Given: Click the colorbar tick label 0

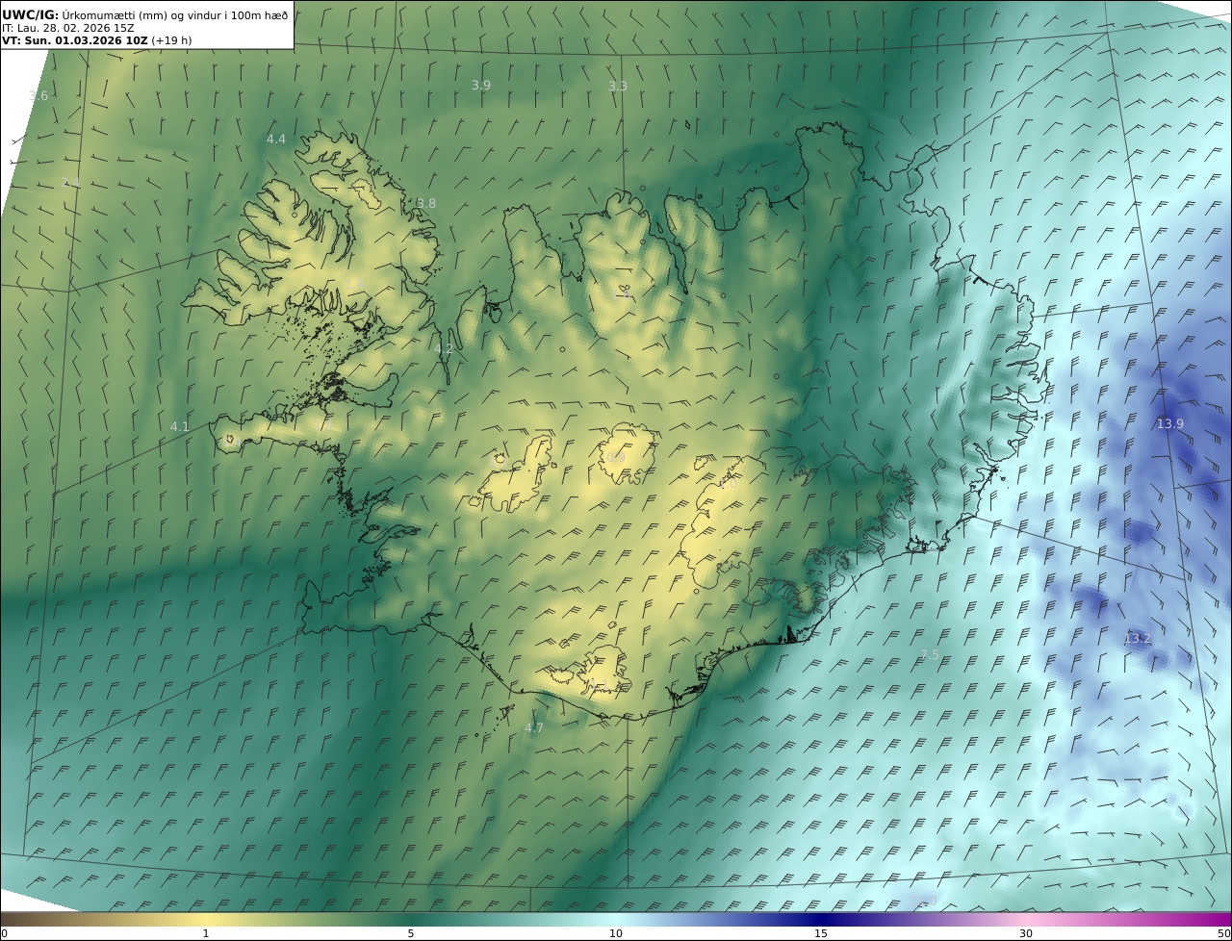Looking at the screenshot, I should (x=4, y=933).
